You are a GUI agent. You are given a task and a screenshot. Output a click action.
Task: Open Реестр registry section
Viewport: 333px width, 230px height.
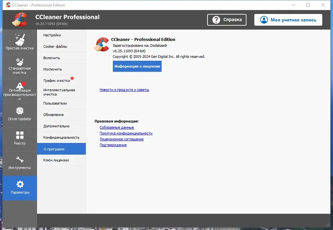pyautogui.click(x=20, y=139)
